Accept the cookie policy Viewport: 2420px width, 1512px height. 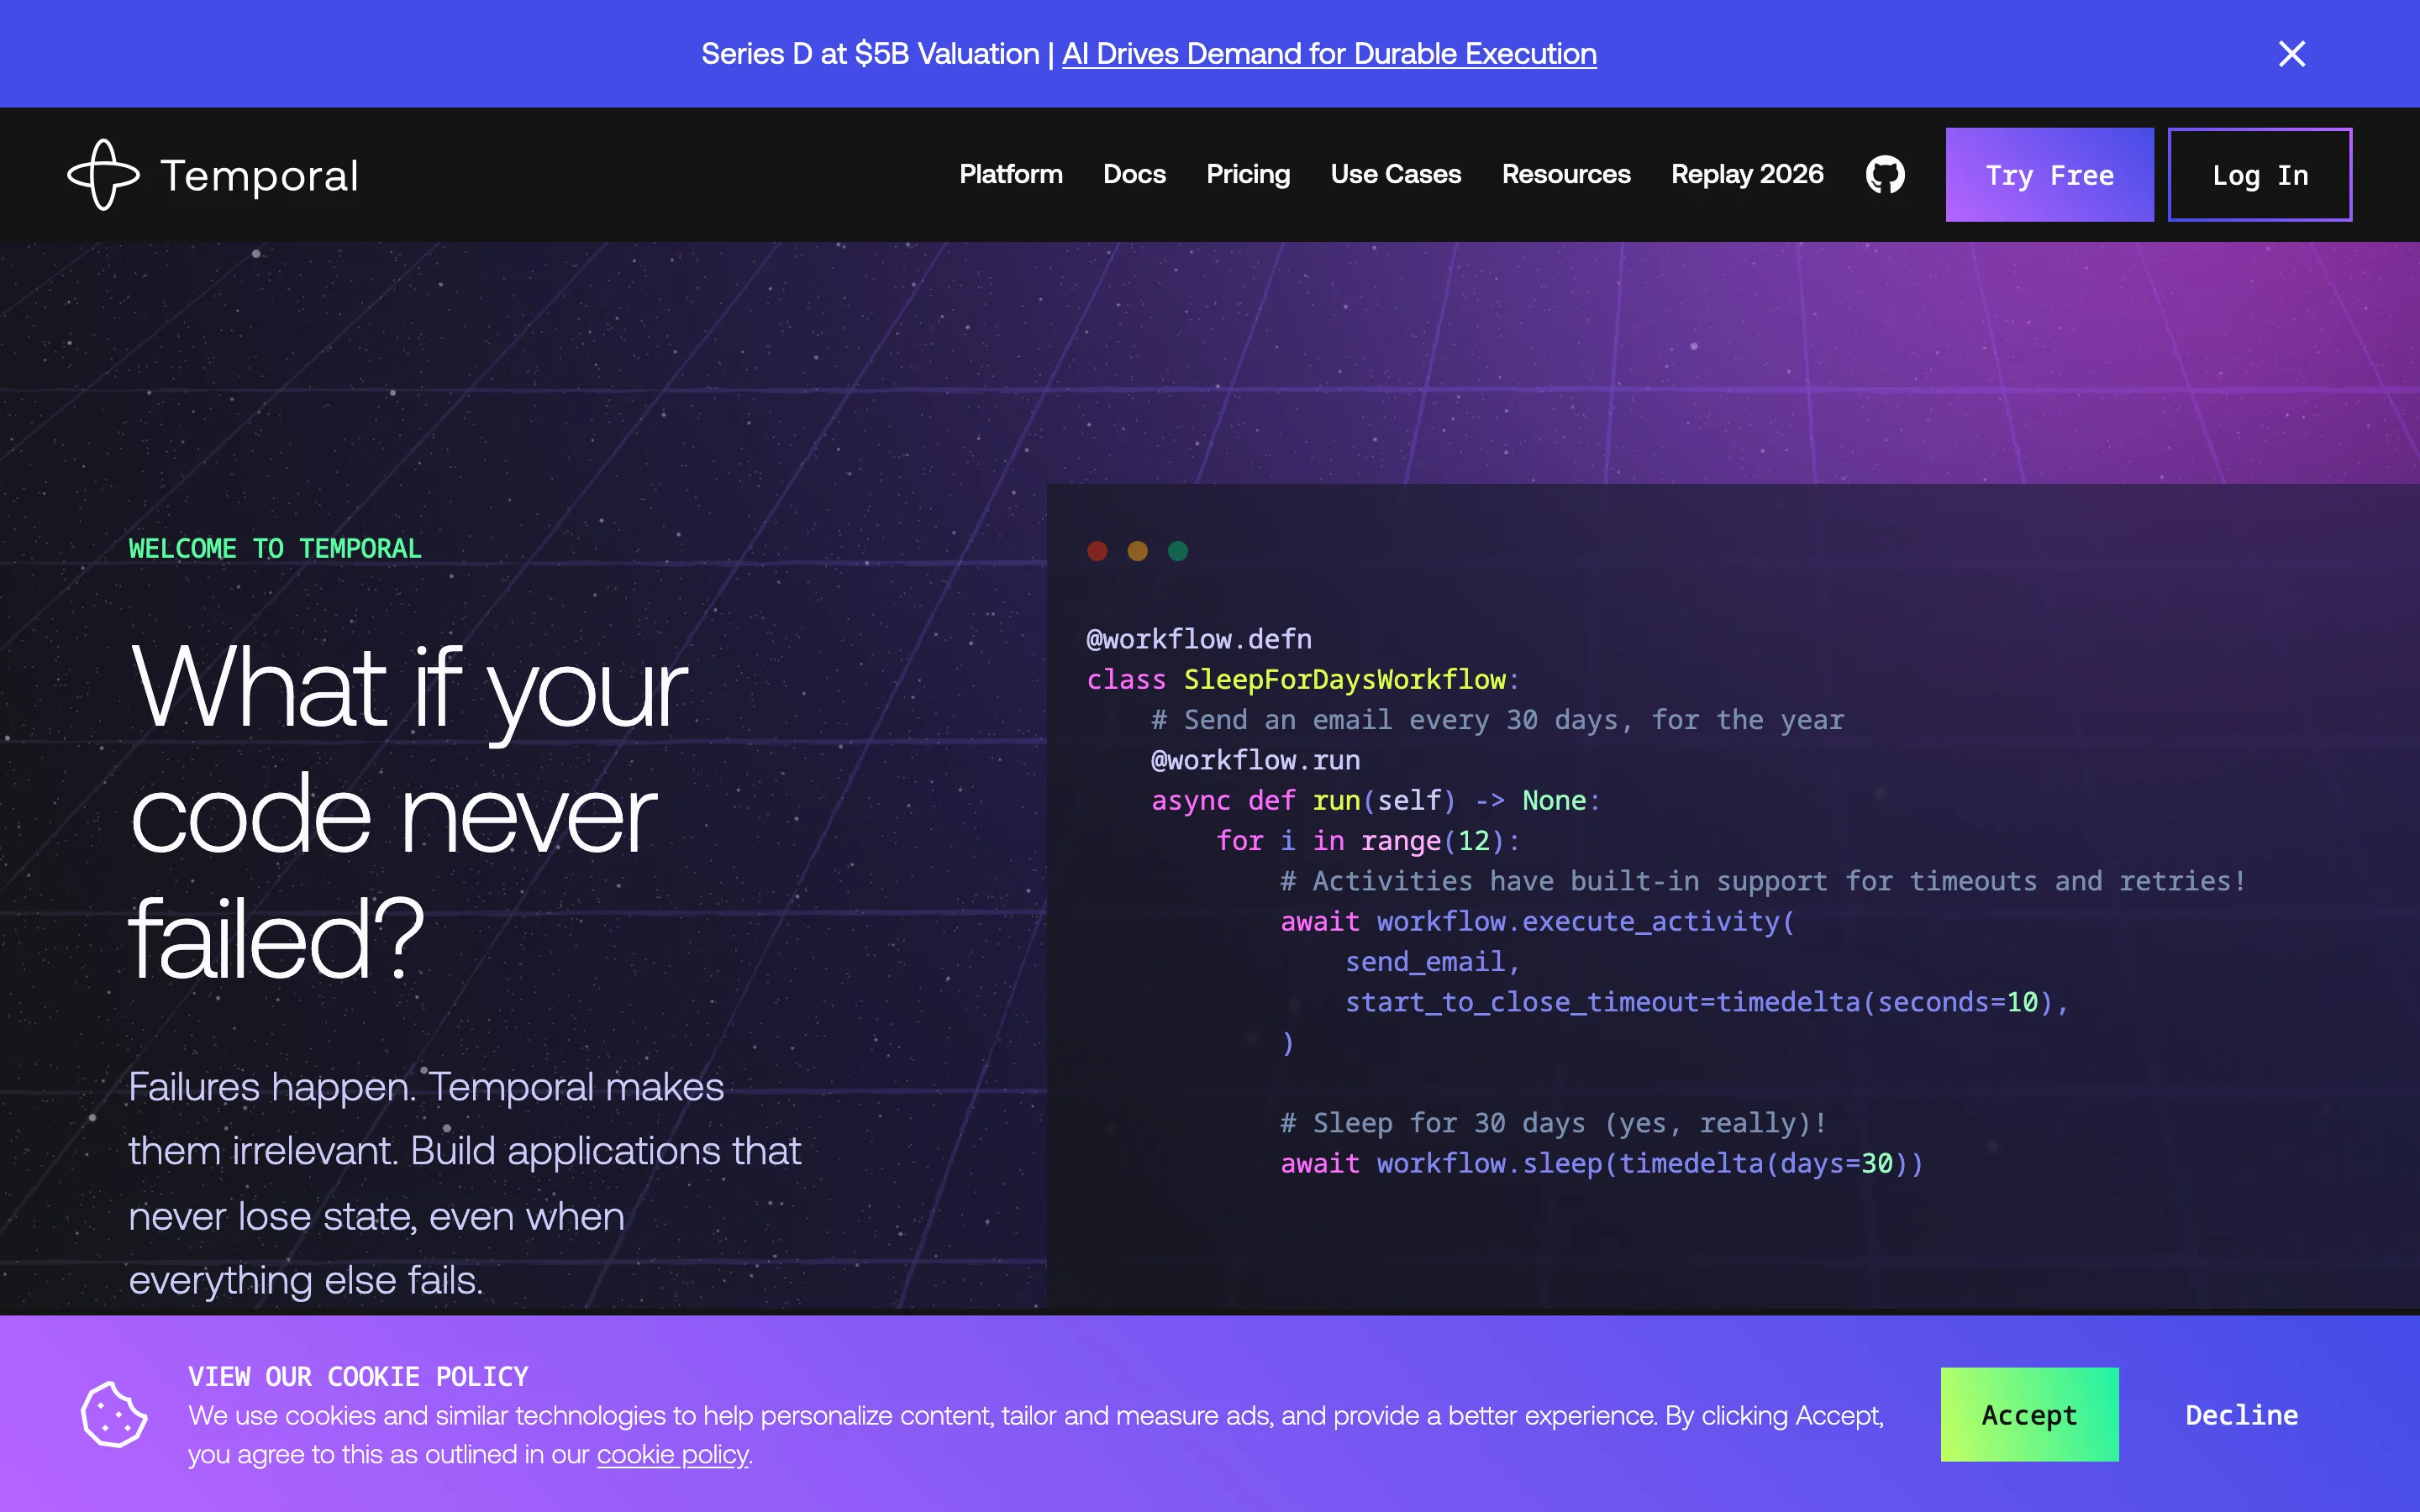pos(2028,1414)
